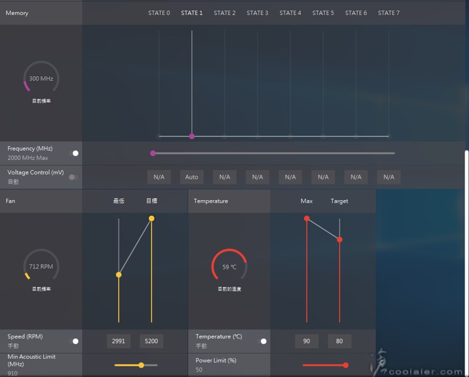This screenshot has width=469, height=377.
Task: Click the STATE 2 N/A voltage box
Action: (x=224, y=177)
